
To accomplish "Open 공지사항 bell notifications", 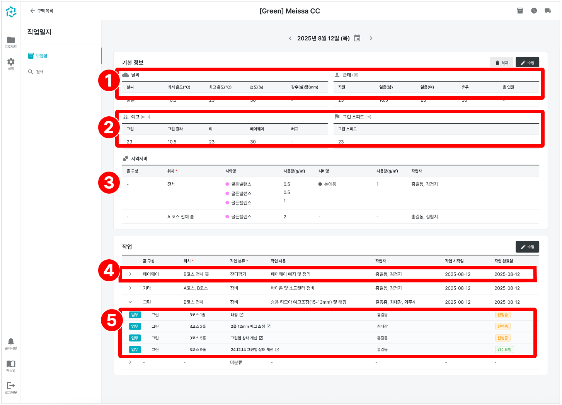I will click(11, 342).
